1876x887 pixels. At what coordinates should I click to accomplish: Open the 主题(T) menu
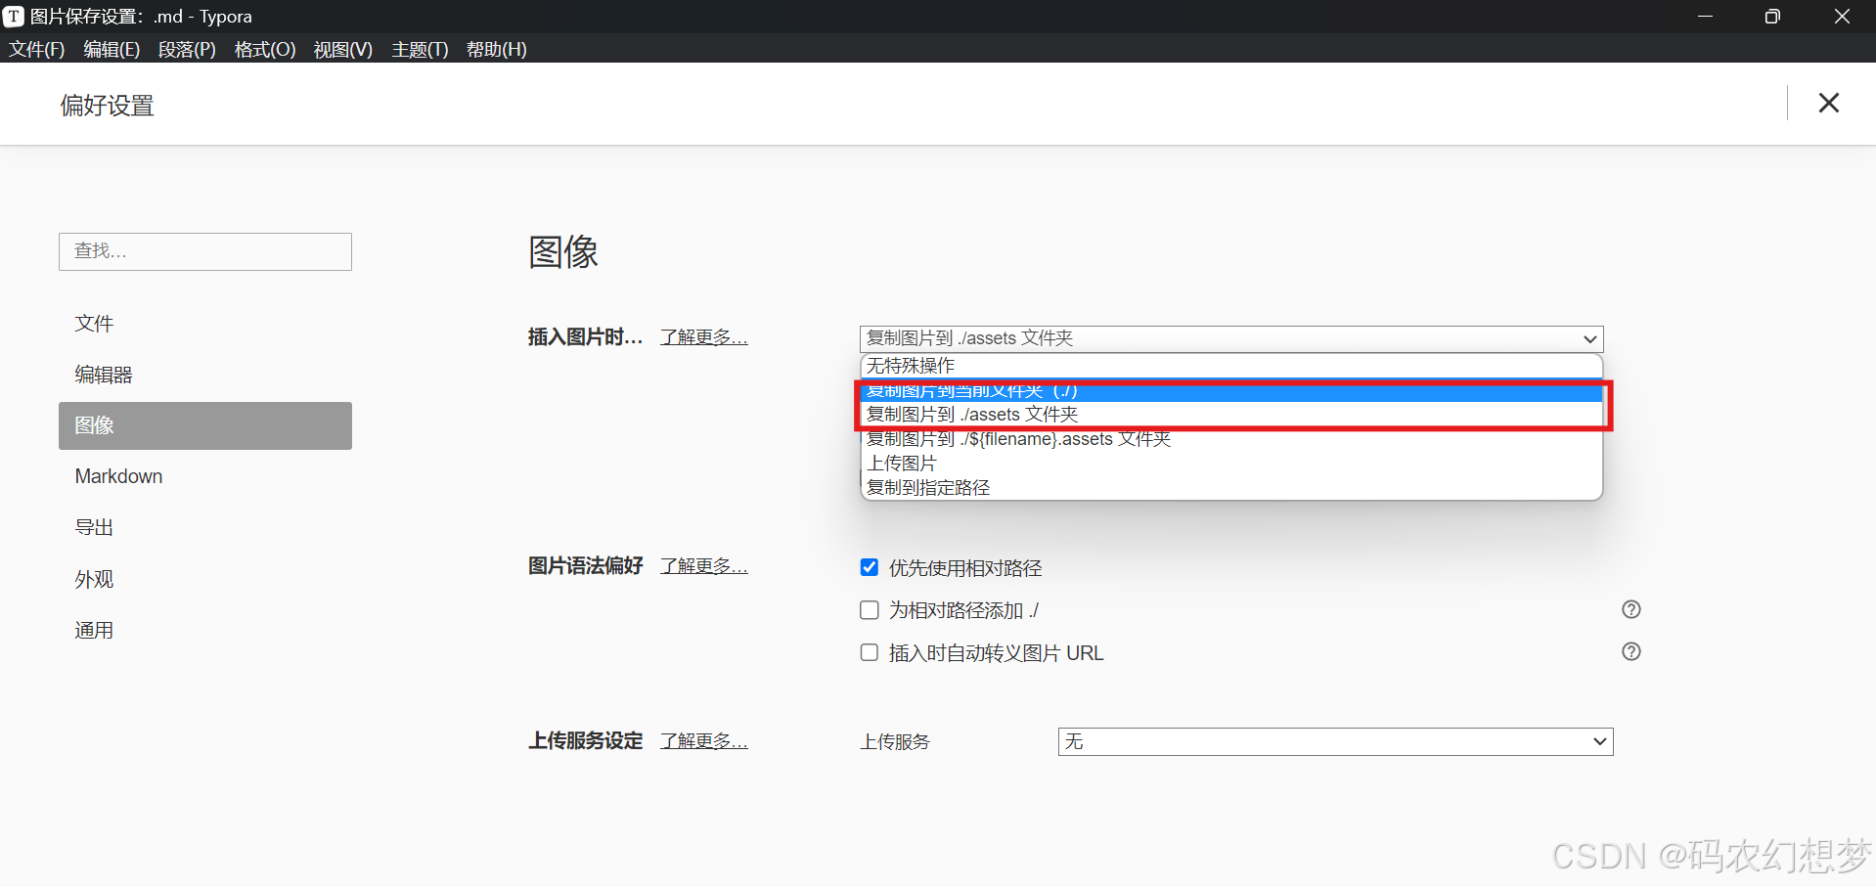pos(420,49)
